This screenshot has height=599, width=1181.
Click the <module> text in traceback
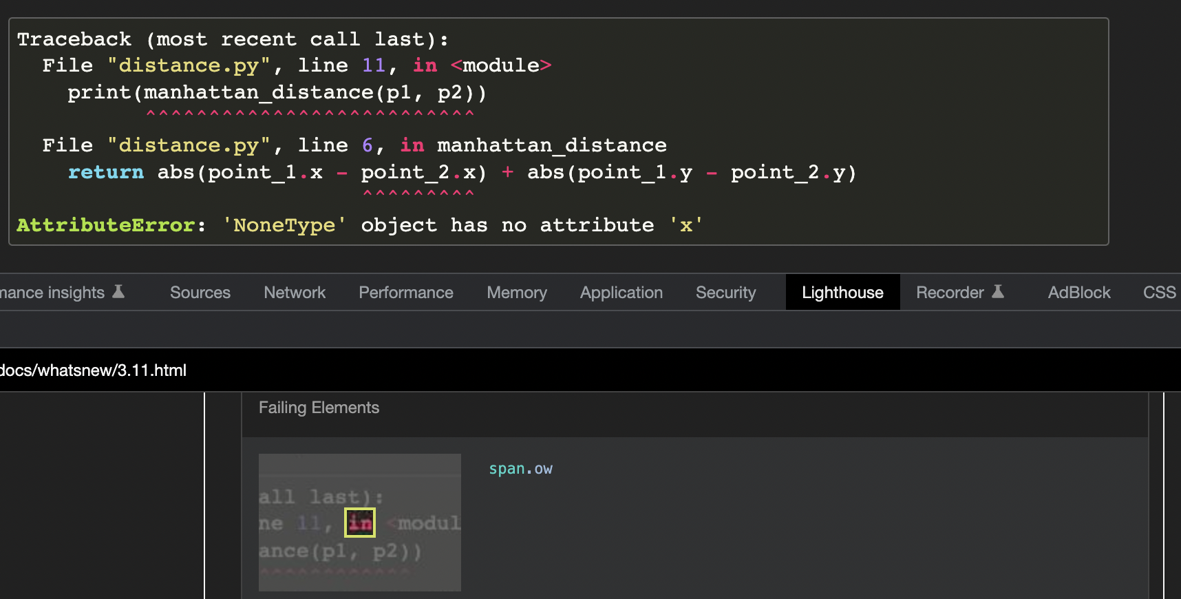point(501,65)
